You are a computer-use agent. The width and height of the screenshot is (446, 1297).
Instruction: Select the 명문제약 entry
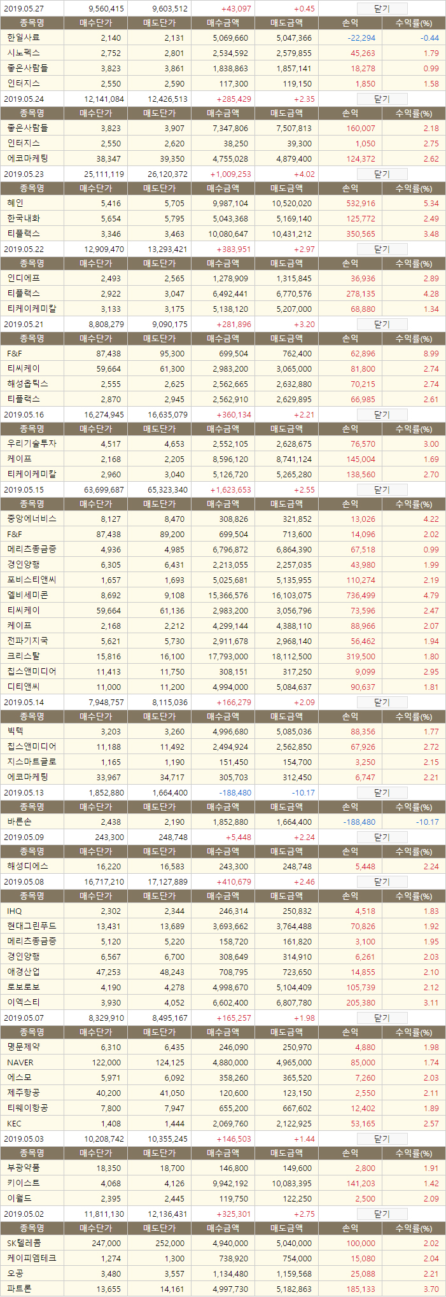tap(23, 1047)
